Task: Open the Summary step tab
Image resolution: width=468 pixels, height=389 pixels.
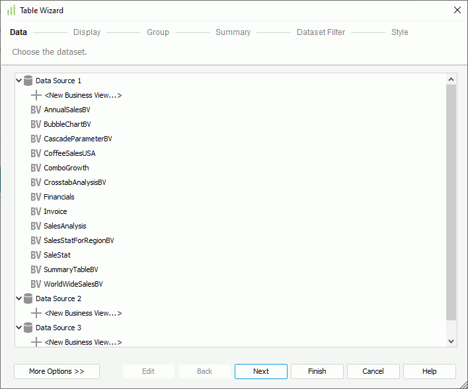Action: pos(233,32)
